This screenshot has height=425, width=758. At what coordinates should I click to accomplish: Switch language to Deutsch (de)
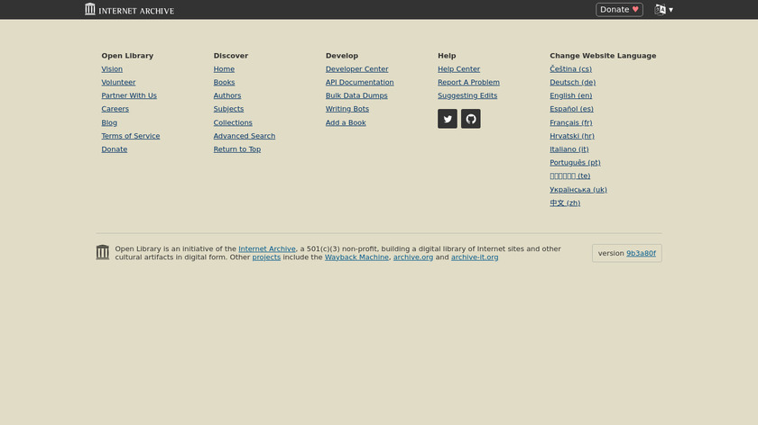pos(572,83)
